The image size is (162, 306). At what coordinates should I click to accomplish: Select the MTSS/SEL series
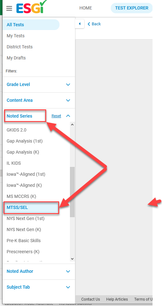[x=31, y=207]
